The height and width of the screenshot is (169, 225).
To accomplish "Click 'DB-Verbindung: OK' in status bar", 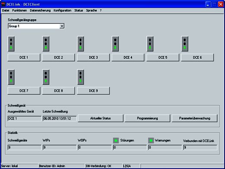I will (99, 166).
